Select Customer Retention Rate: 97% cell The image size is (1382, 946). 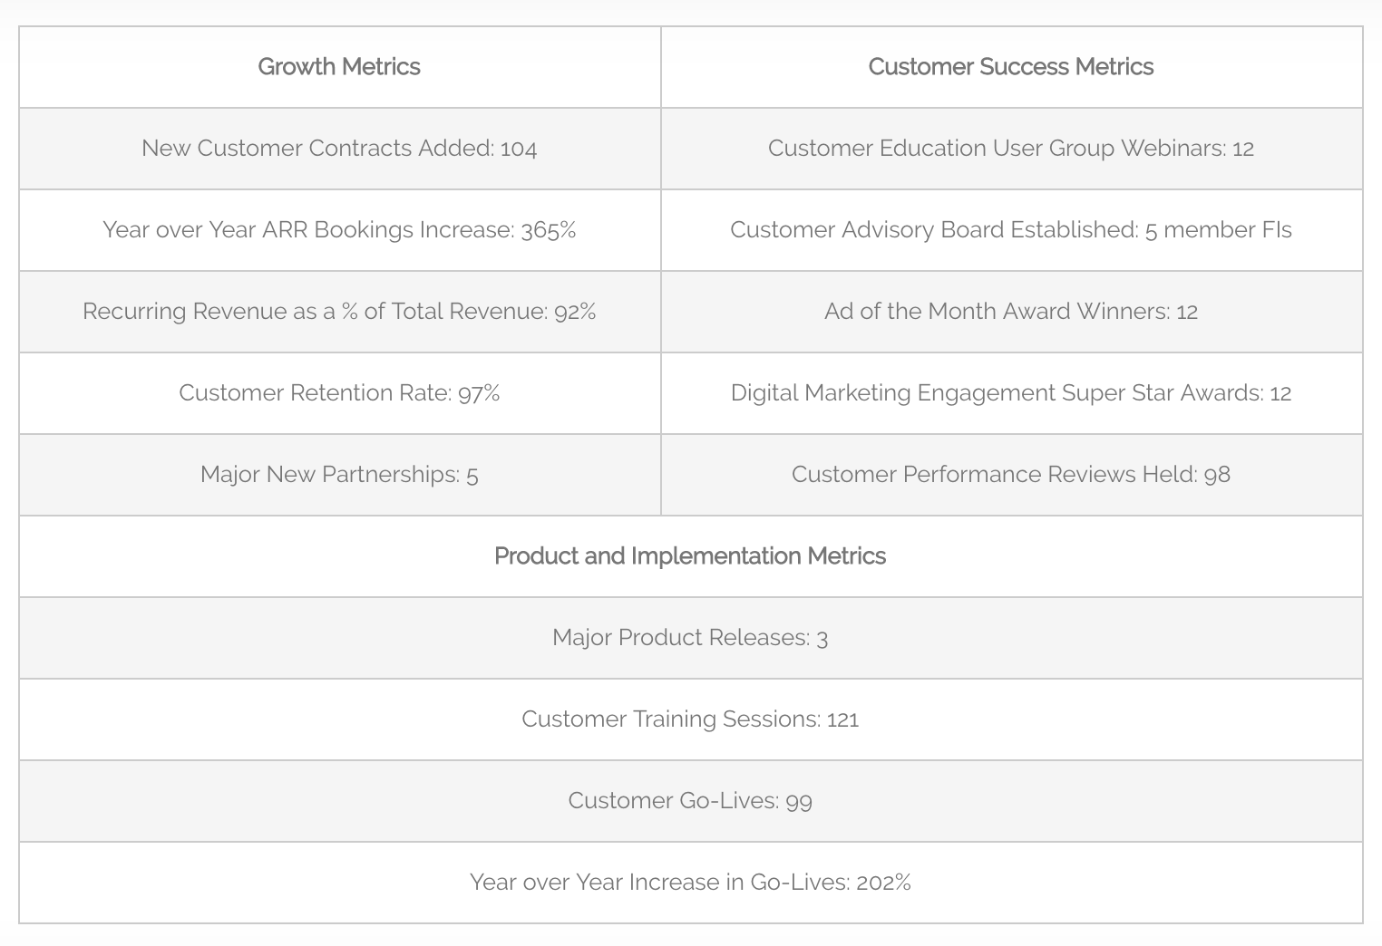339,393
